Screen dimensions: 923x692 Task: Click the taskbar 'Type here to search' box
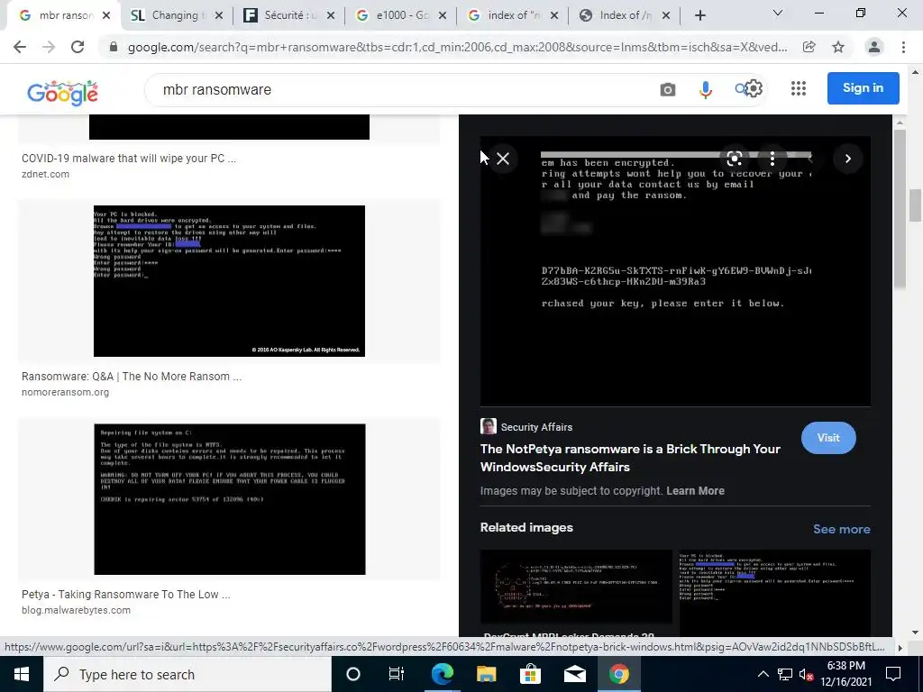[x=187, y=674]
